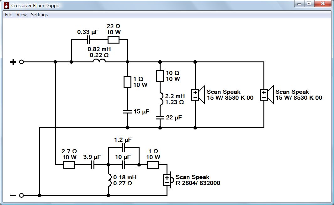334x205 pixels.
Task: Minimize the Crossover window
Action: (x=300, y=4)
